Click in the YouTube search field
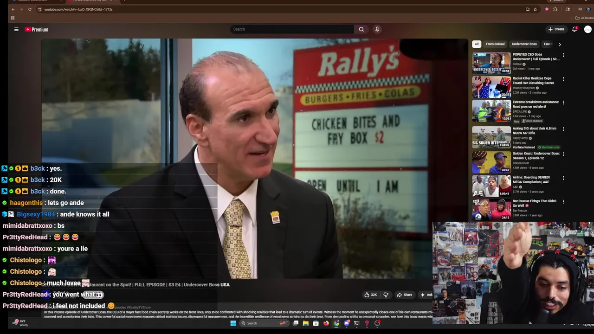 pyautogui.click(x=292, y=29)
